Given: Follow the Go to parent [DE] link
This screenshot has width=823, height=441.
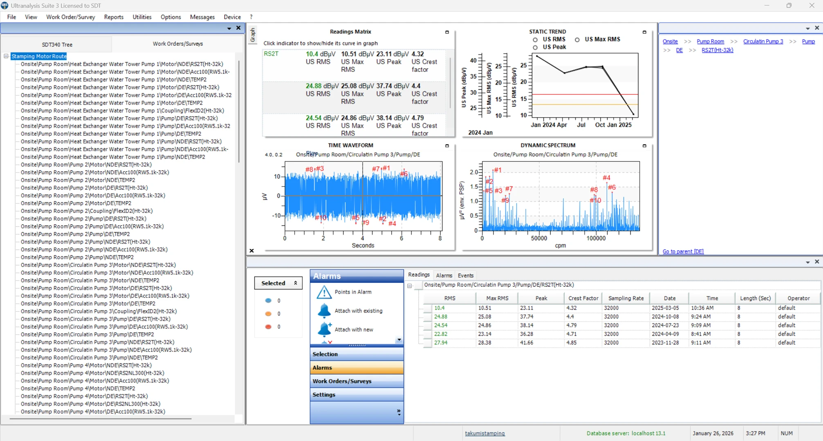Looking at the screenshot, I should (x=683, y=251).
